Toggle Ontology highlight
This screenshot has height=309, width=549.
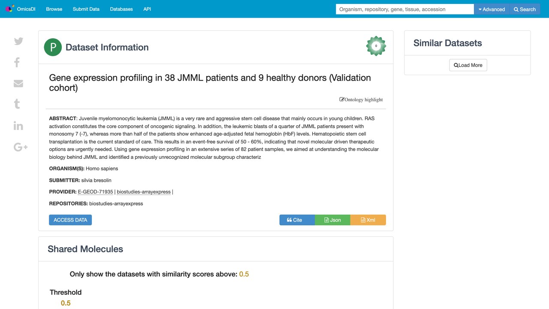[361, 100]
